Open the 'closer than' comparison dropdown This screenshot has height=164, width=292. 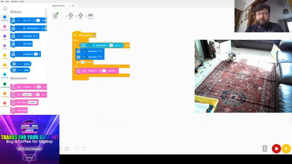tap(102, 46)
